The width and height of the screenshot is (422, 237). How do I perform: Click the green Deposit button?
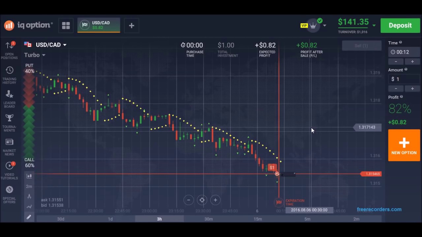[400, 25]
